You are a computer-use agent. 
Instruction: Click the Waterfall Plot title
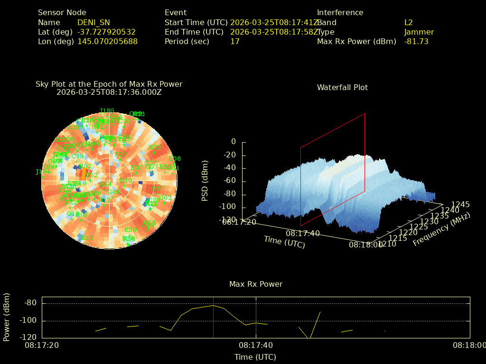pos(342,87)
